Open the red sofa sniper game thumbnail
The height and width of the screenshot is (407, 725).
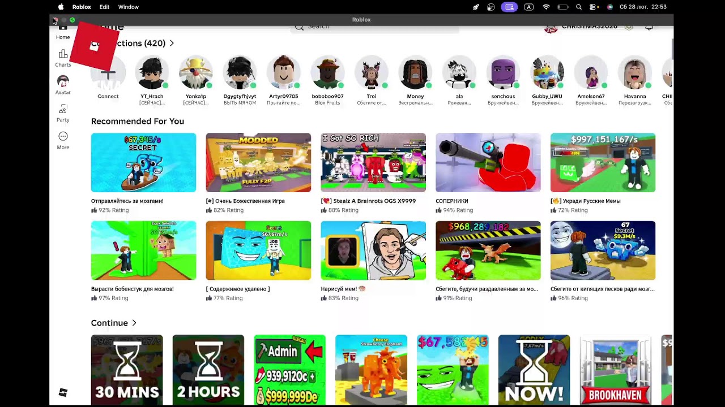[x=488, y=163]
